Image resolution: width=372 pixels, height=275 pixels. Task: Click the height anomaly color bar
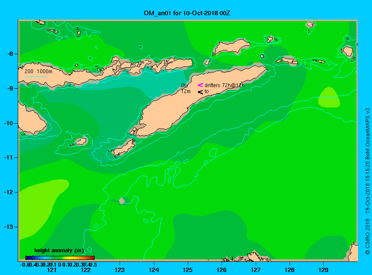60,258
